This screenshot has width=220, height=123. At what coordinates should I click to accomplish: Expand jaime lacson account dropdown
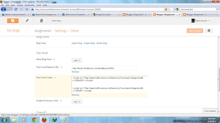pyautogui.click(x=209, y=20)
